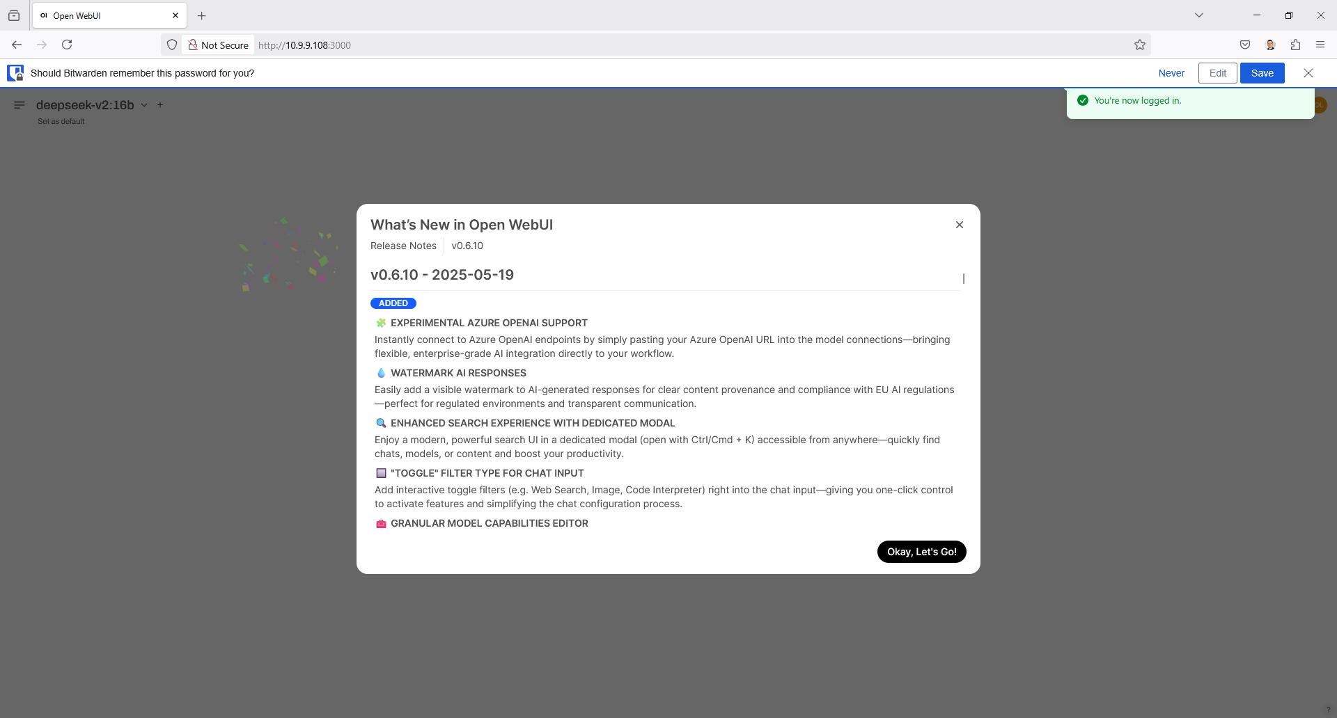
Task: Click the Not Secure site info indicator
Action: point(218,45)
